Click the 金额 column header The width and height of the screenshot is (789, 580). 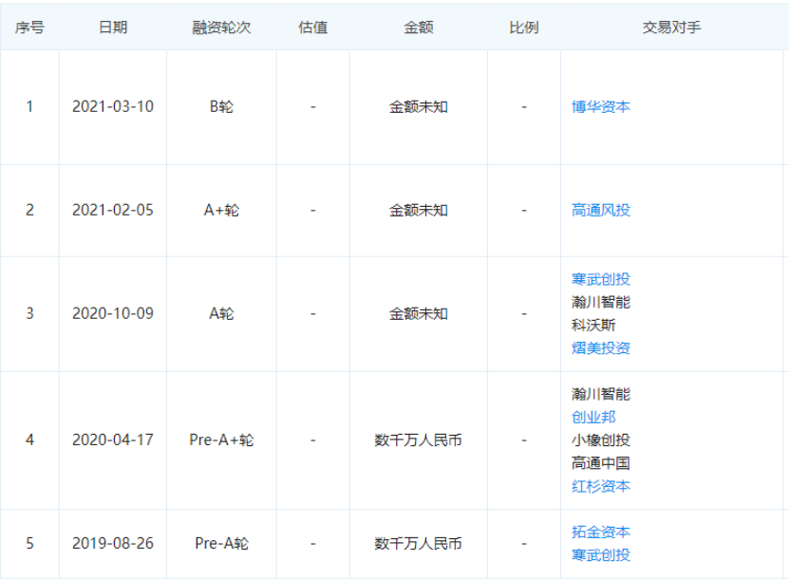(x=418, y=28)
